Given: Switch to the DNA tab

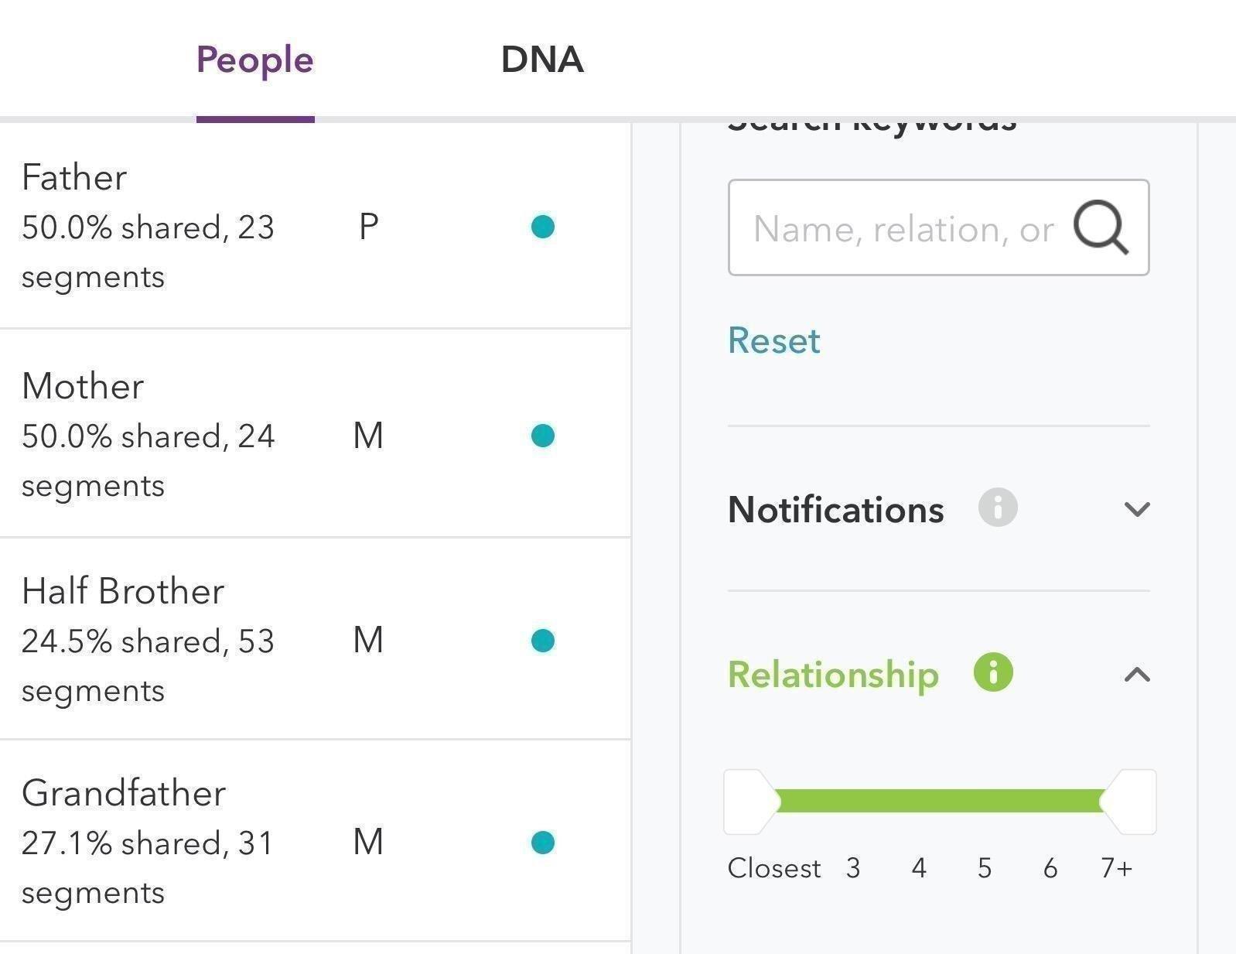Looking at the screenshot, I should click(x=543, y=60).
